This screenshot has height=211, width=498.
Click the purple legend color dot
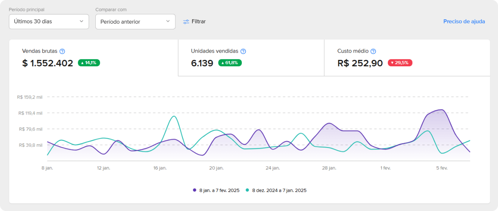click(x=195, y=191)
